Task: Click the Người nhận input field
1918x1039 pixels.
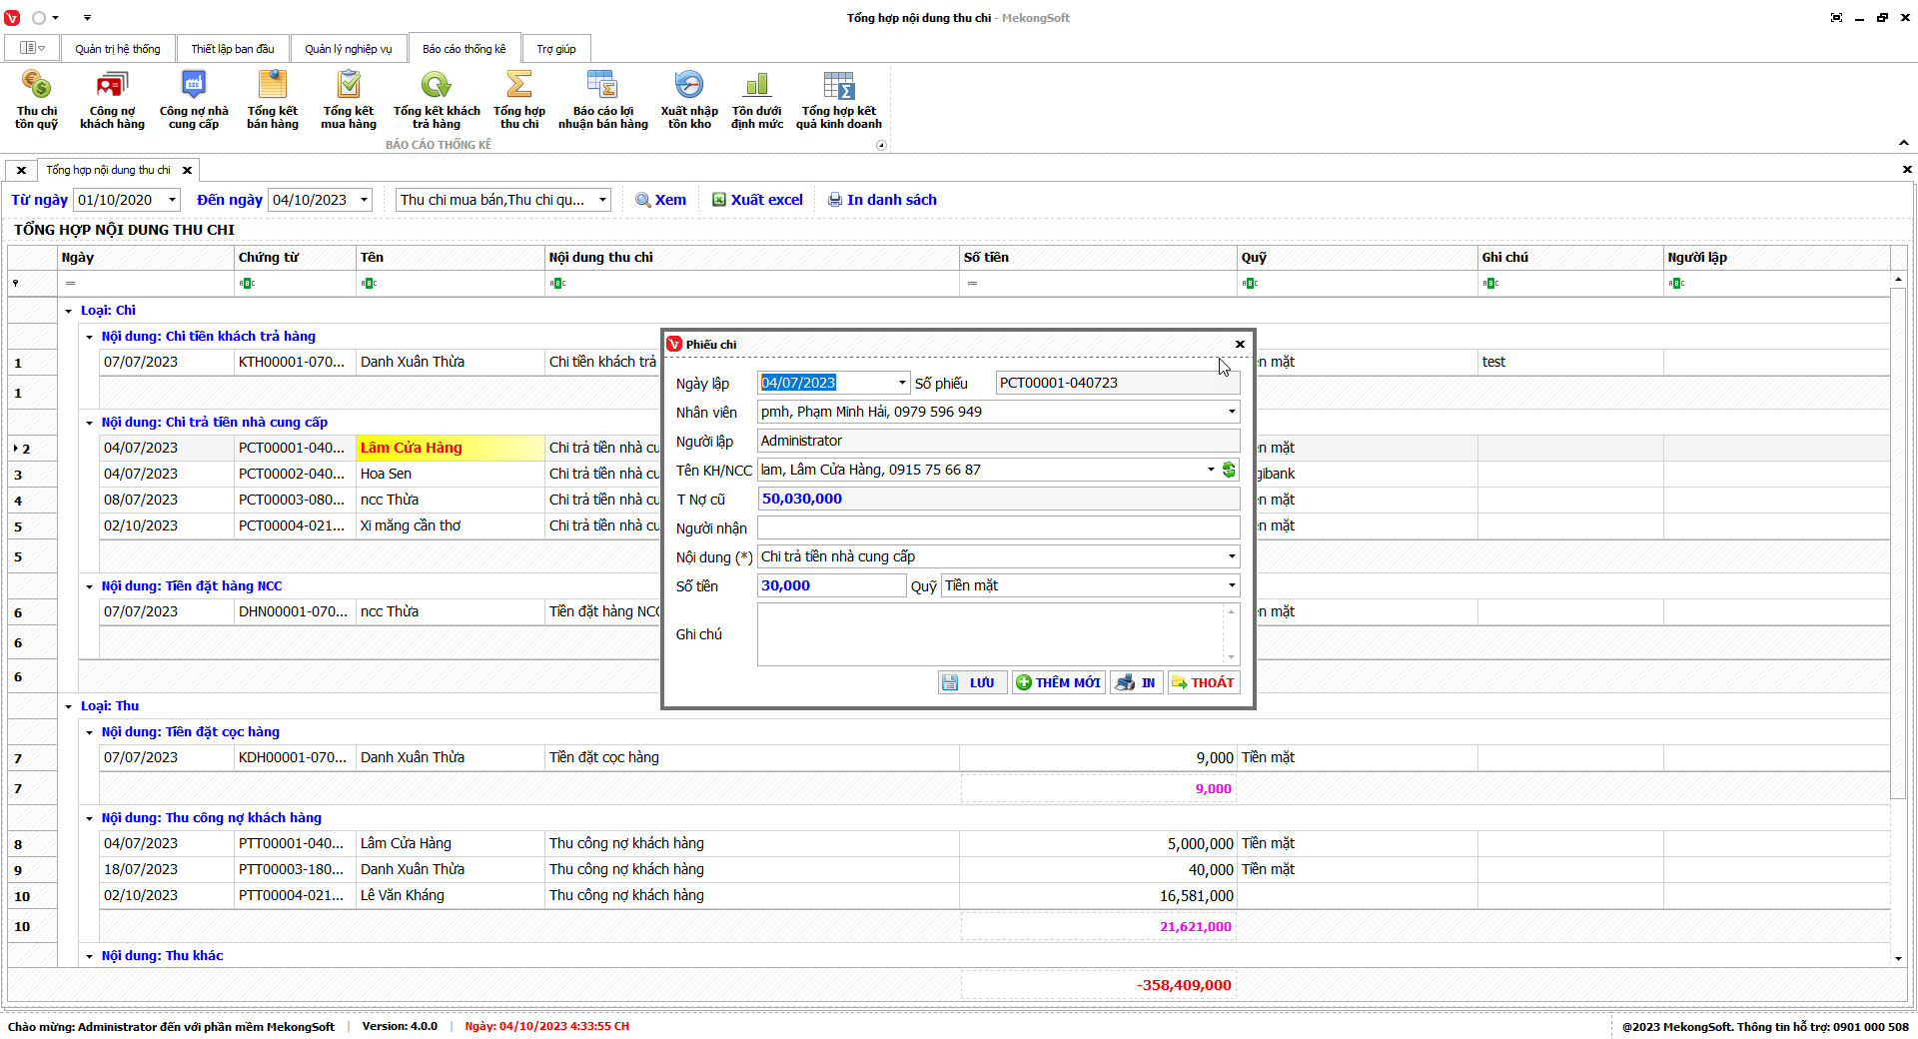Action: click(997, 527)
